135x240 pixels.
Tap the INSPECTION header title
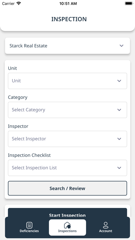click(69, 19)
